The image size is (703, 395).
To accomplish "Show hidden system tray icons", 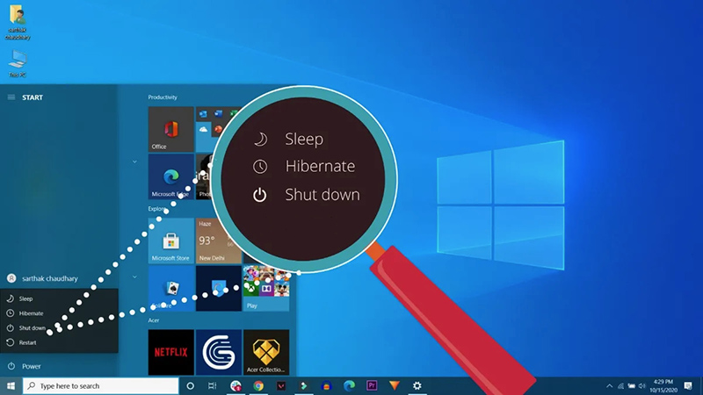I will [609, 385].
